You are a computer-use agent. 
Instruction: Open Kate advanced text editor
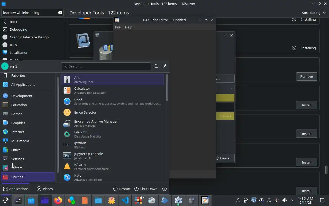(113, 177)
